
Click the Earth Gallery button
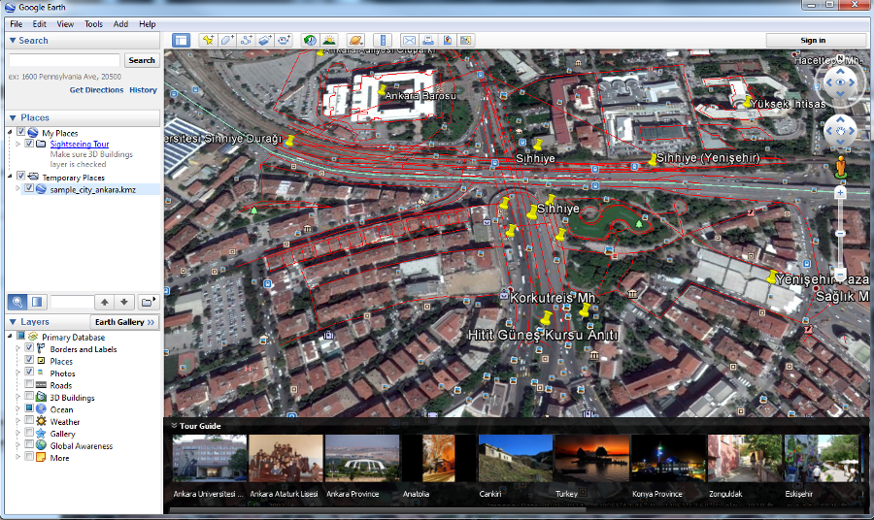click(123, 322)
